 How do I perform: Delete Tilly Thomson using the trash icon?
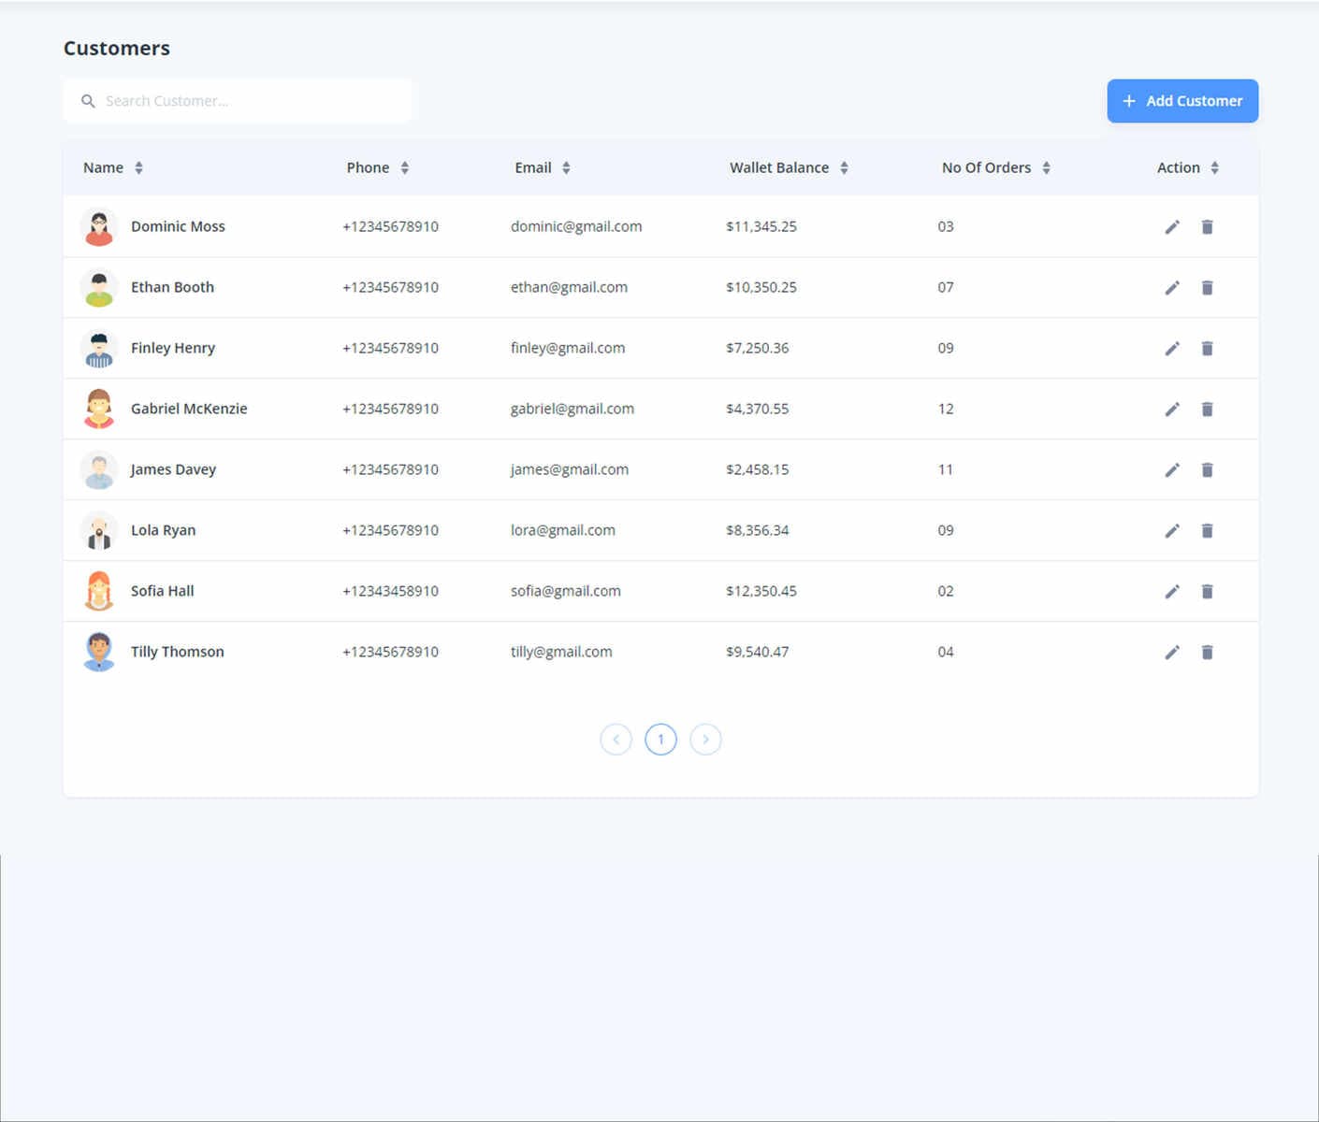coord(1208,652)
